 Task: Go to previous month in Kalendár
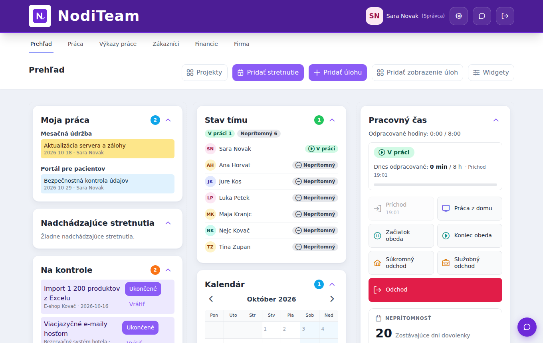[211, 299]
